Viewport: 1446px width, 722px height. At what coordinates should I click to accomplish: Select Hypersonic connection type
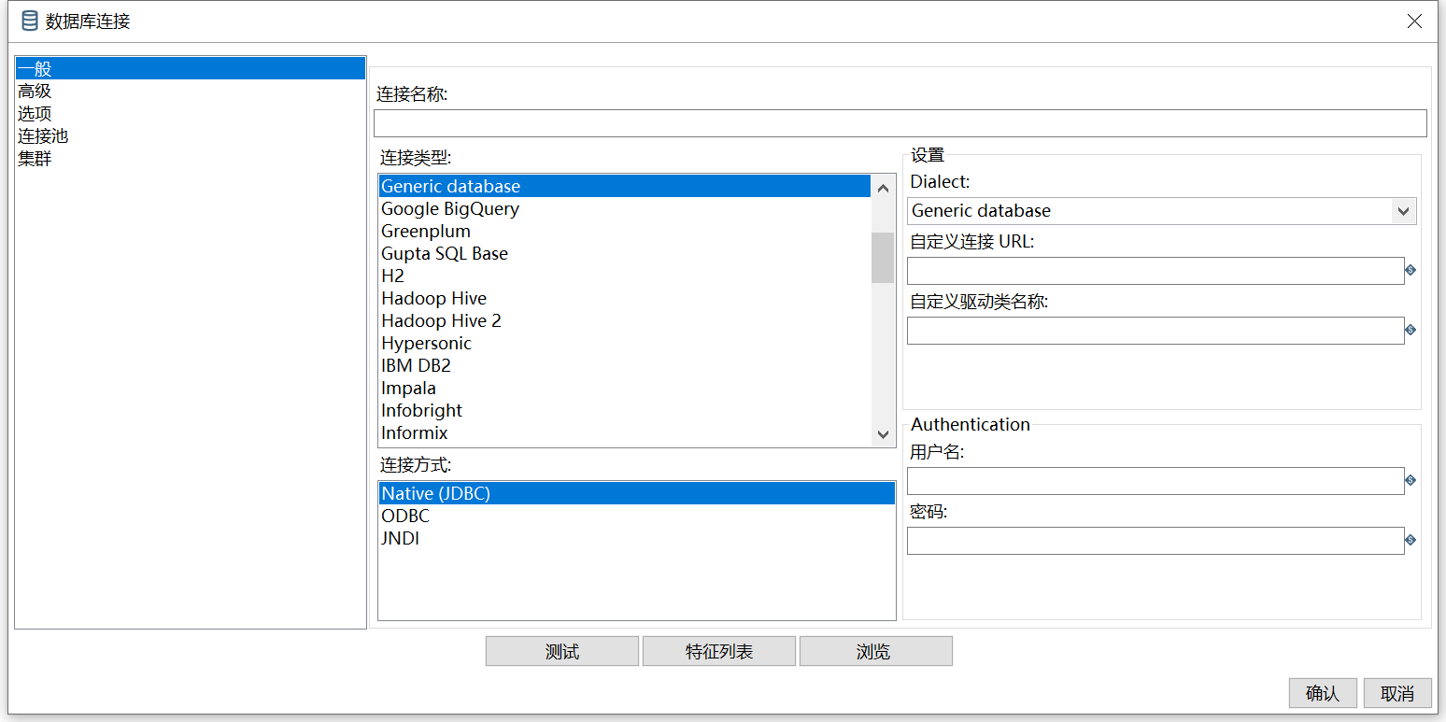[625, 343]
